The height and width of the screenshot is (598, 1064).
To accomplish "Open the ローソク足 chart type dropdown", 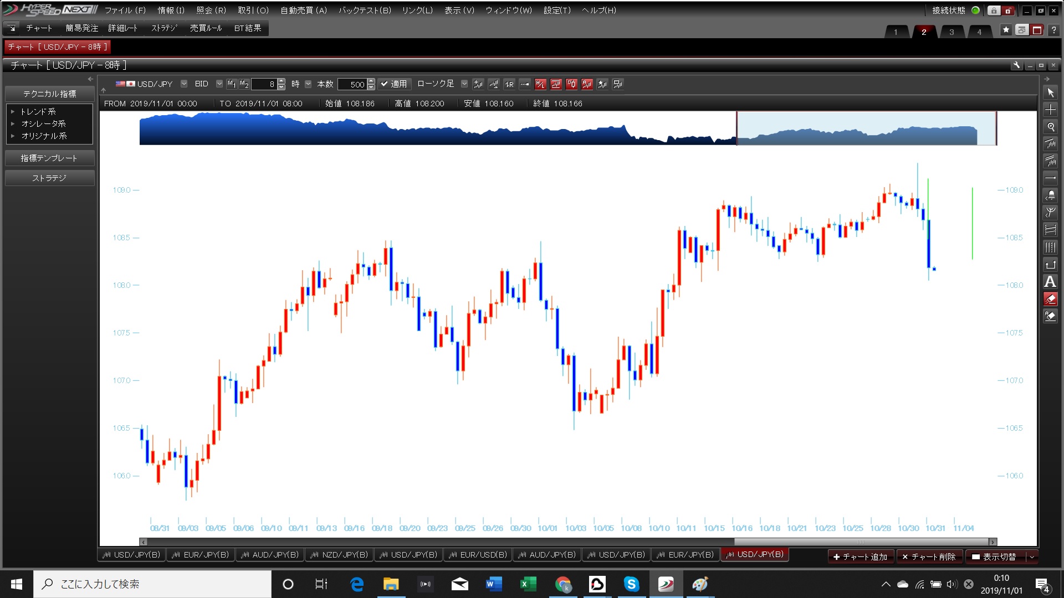I will coord(464,84).
